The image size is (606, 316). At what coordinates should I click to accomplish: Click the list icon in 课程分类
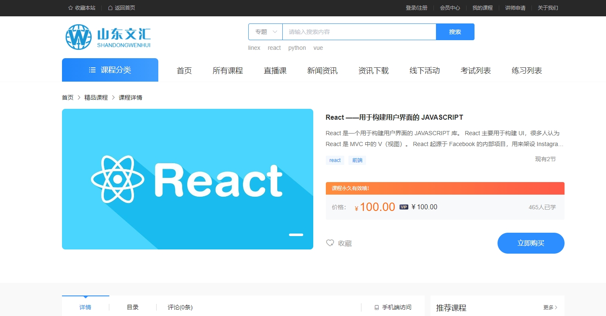pos(93,70)
